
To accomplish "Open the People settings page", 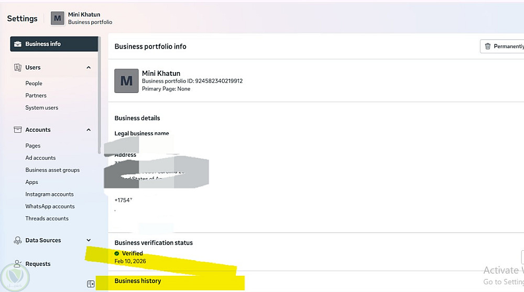I will pyautogui.click(x=34, y=84).
